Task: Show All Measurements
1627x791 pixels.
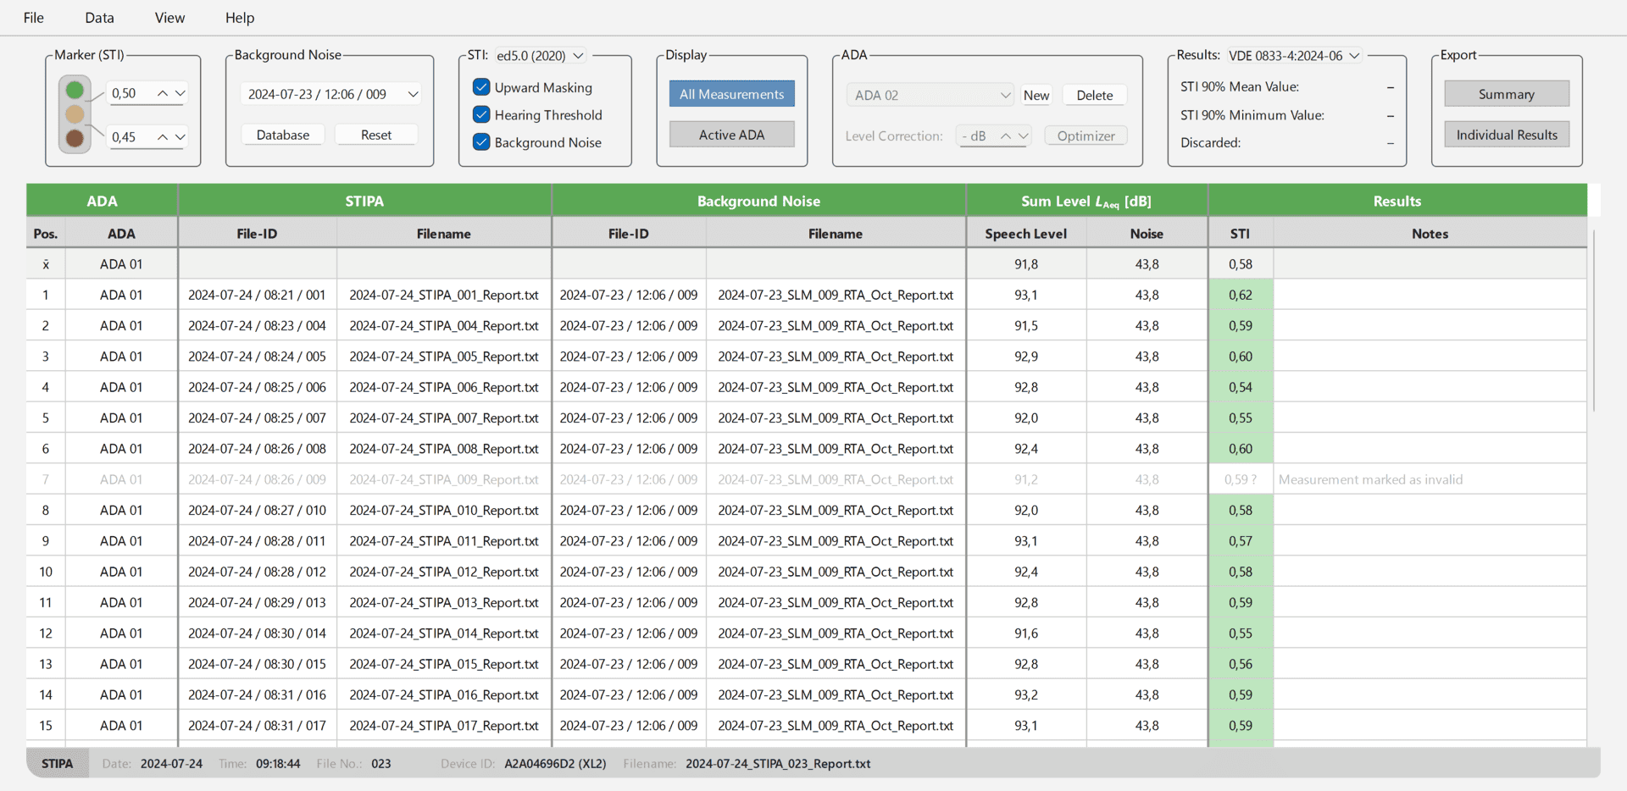Action: (732, 94)
